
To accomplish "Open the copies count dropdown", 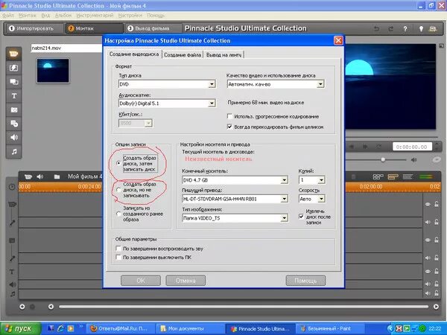I will coord(312,180).
